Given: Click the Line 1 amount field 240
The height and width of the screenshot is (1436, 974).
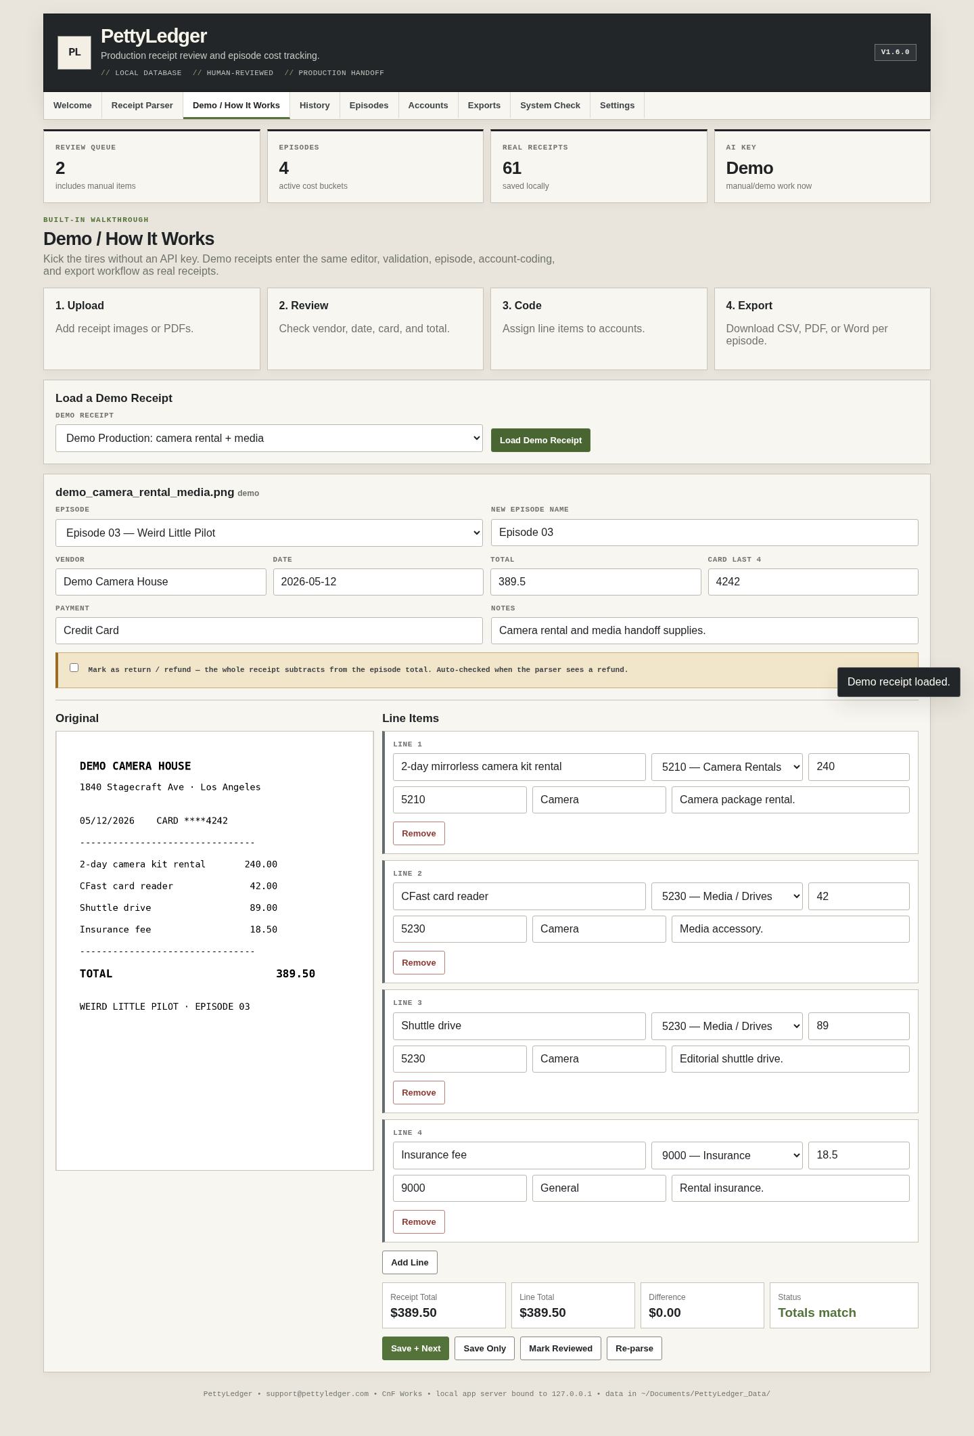Looking at the screenshot, I should pyautogui.click(x=859, y=767).
